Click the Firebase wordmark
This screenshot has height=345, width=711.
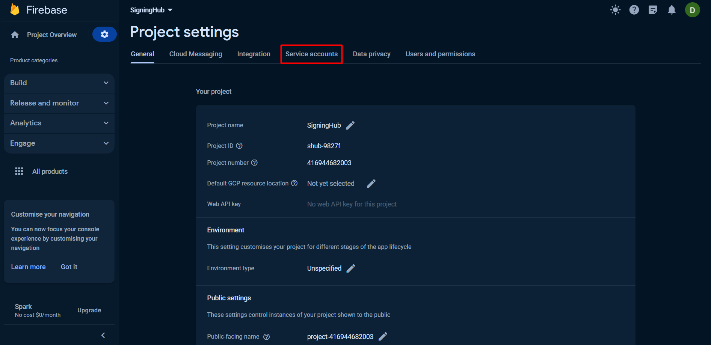47,10
